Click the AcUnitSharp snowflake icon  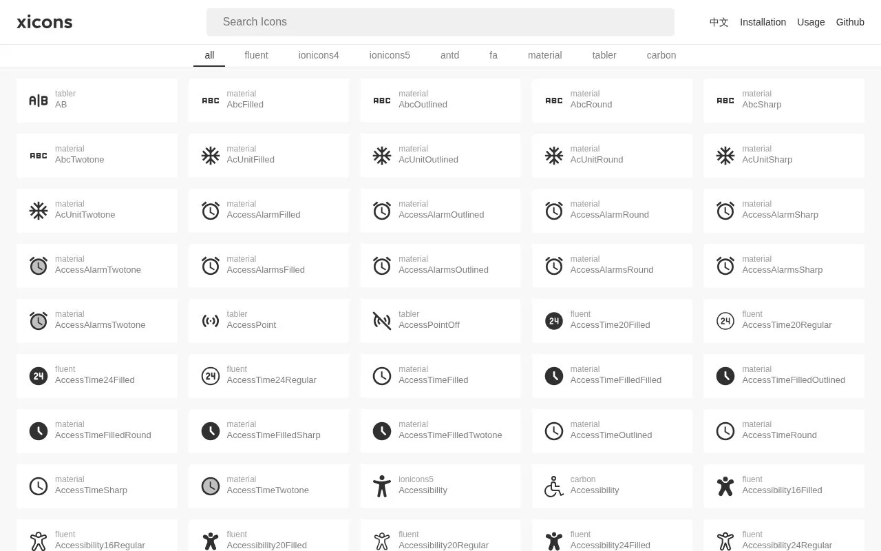pos(725,156)
